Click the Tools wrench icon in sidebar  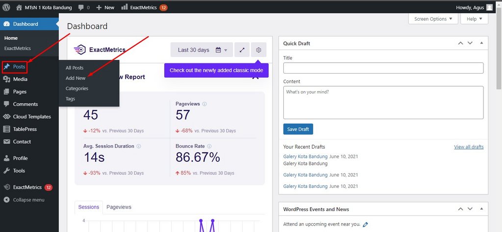pyautogui.click(x=7, y=171)
